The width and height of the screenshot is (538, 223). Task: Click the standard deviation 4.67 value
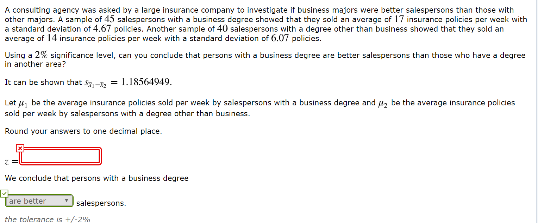coord(102,29)
